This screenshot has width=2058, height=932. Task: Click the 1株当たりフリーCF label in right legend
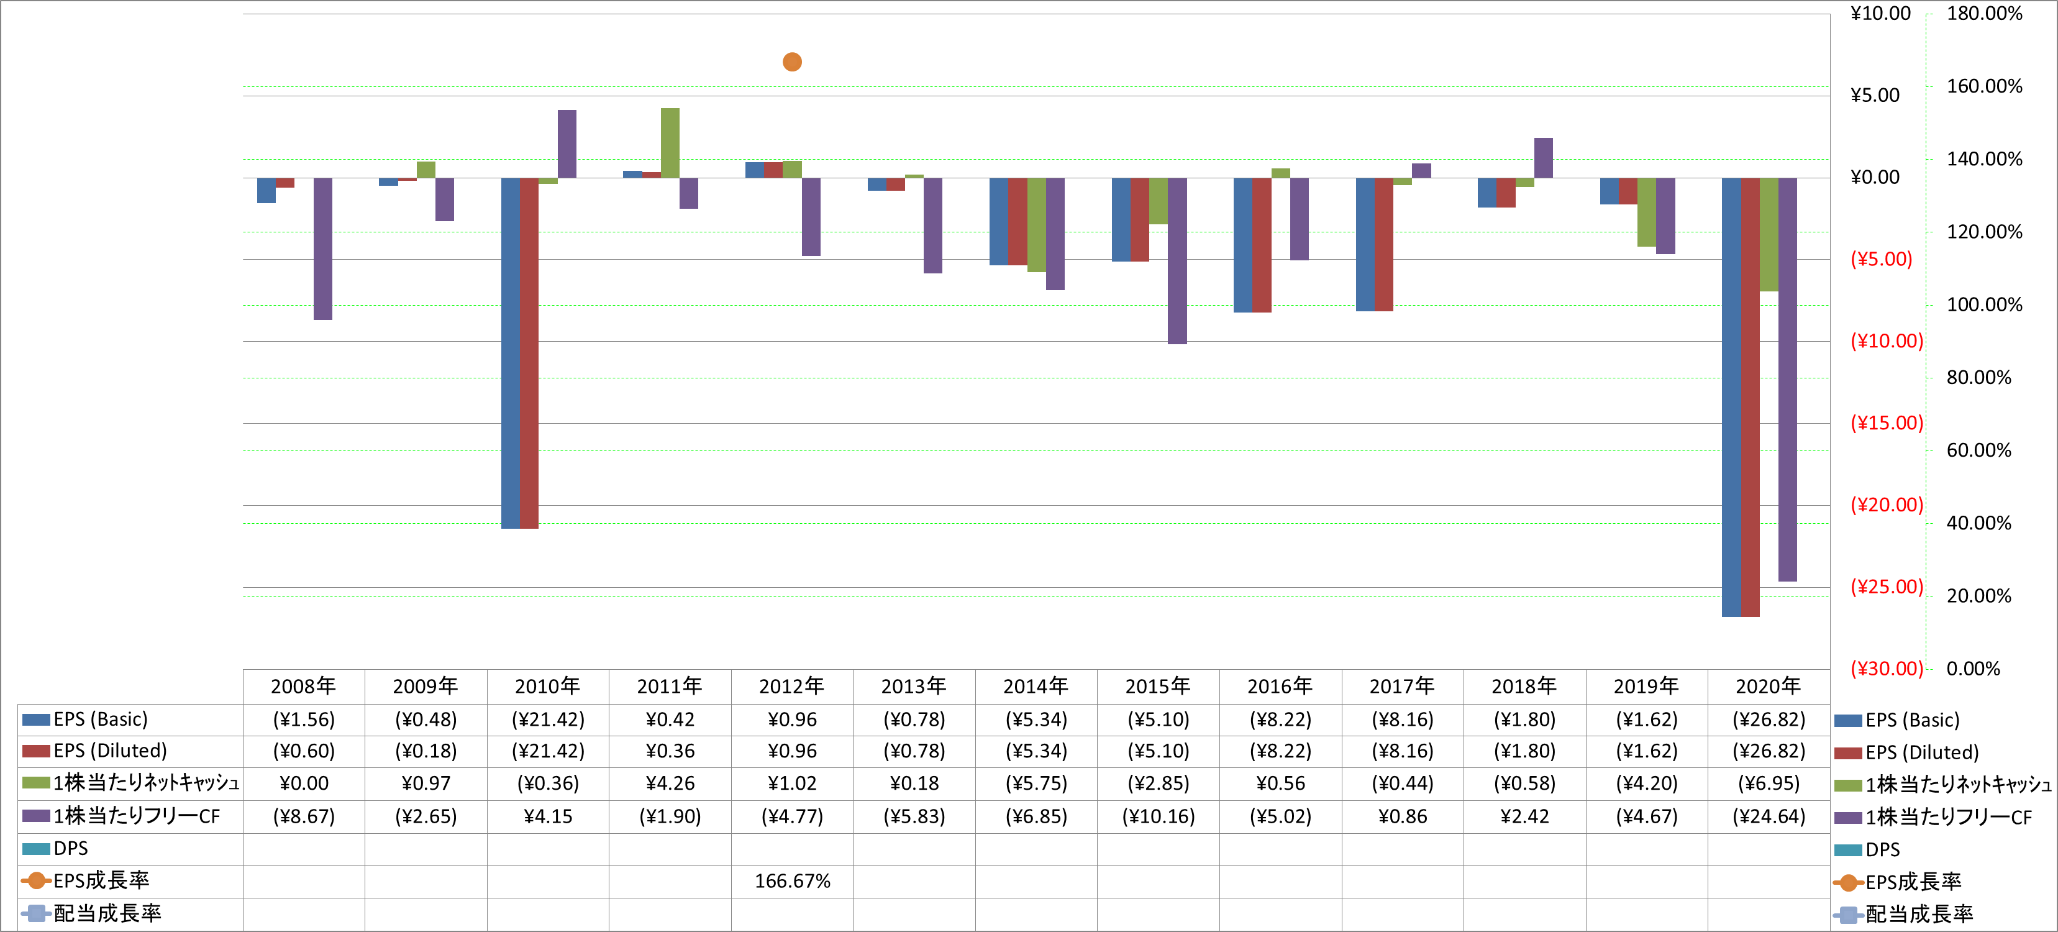click(x=1949, y=818)
